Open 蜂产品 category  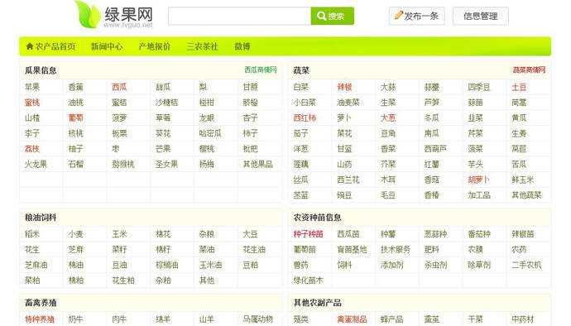(391, 319)
